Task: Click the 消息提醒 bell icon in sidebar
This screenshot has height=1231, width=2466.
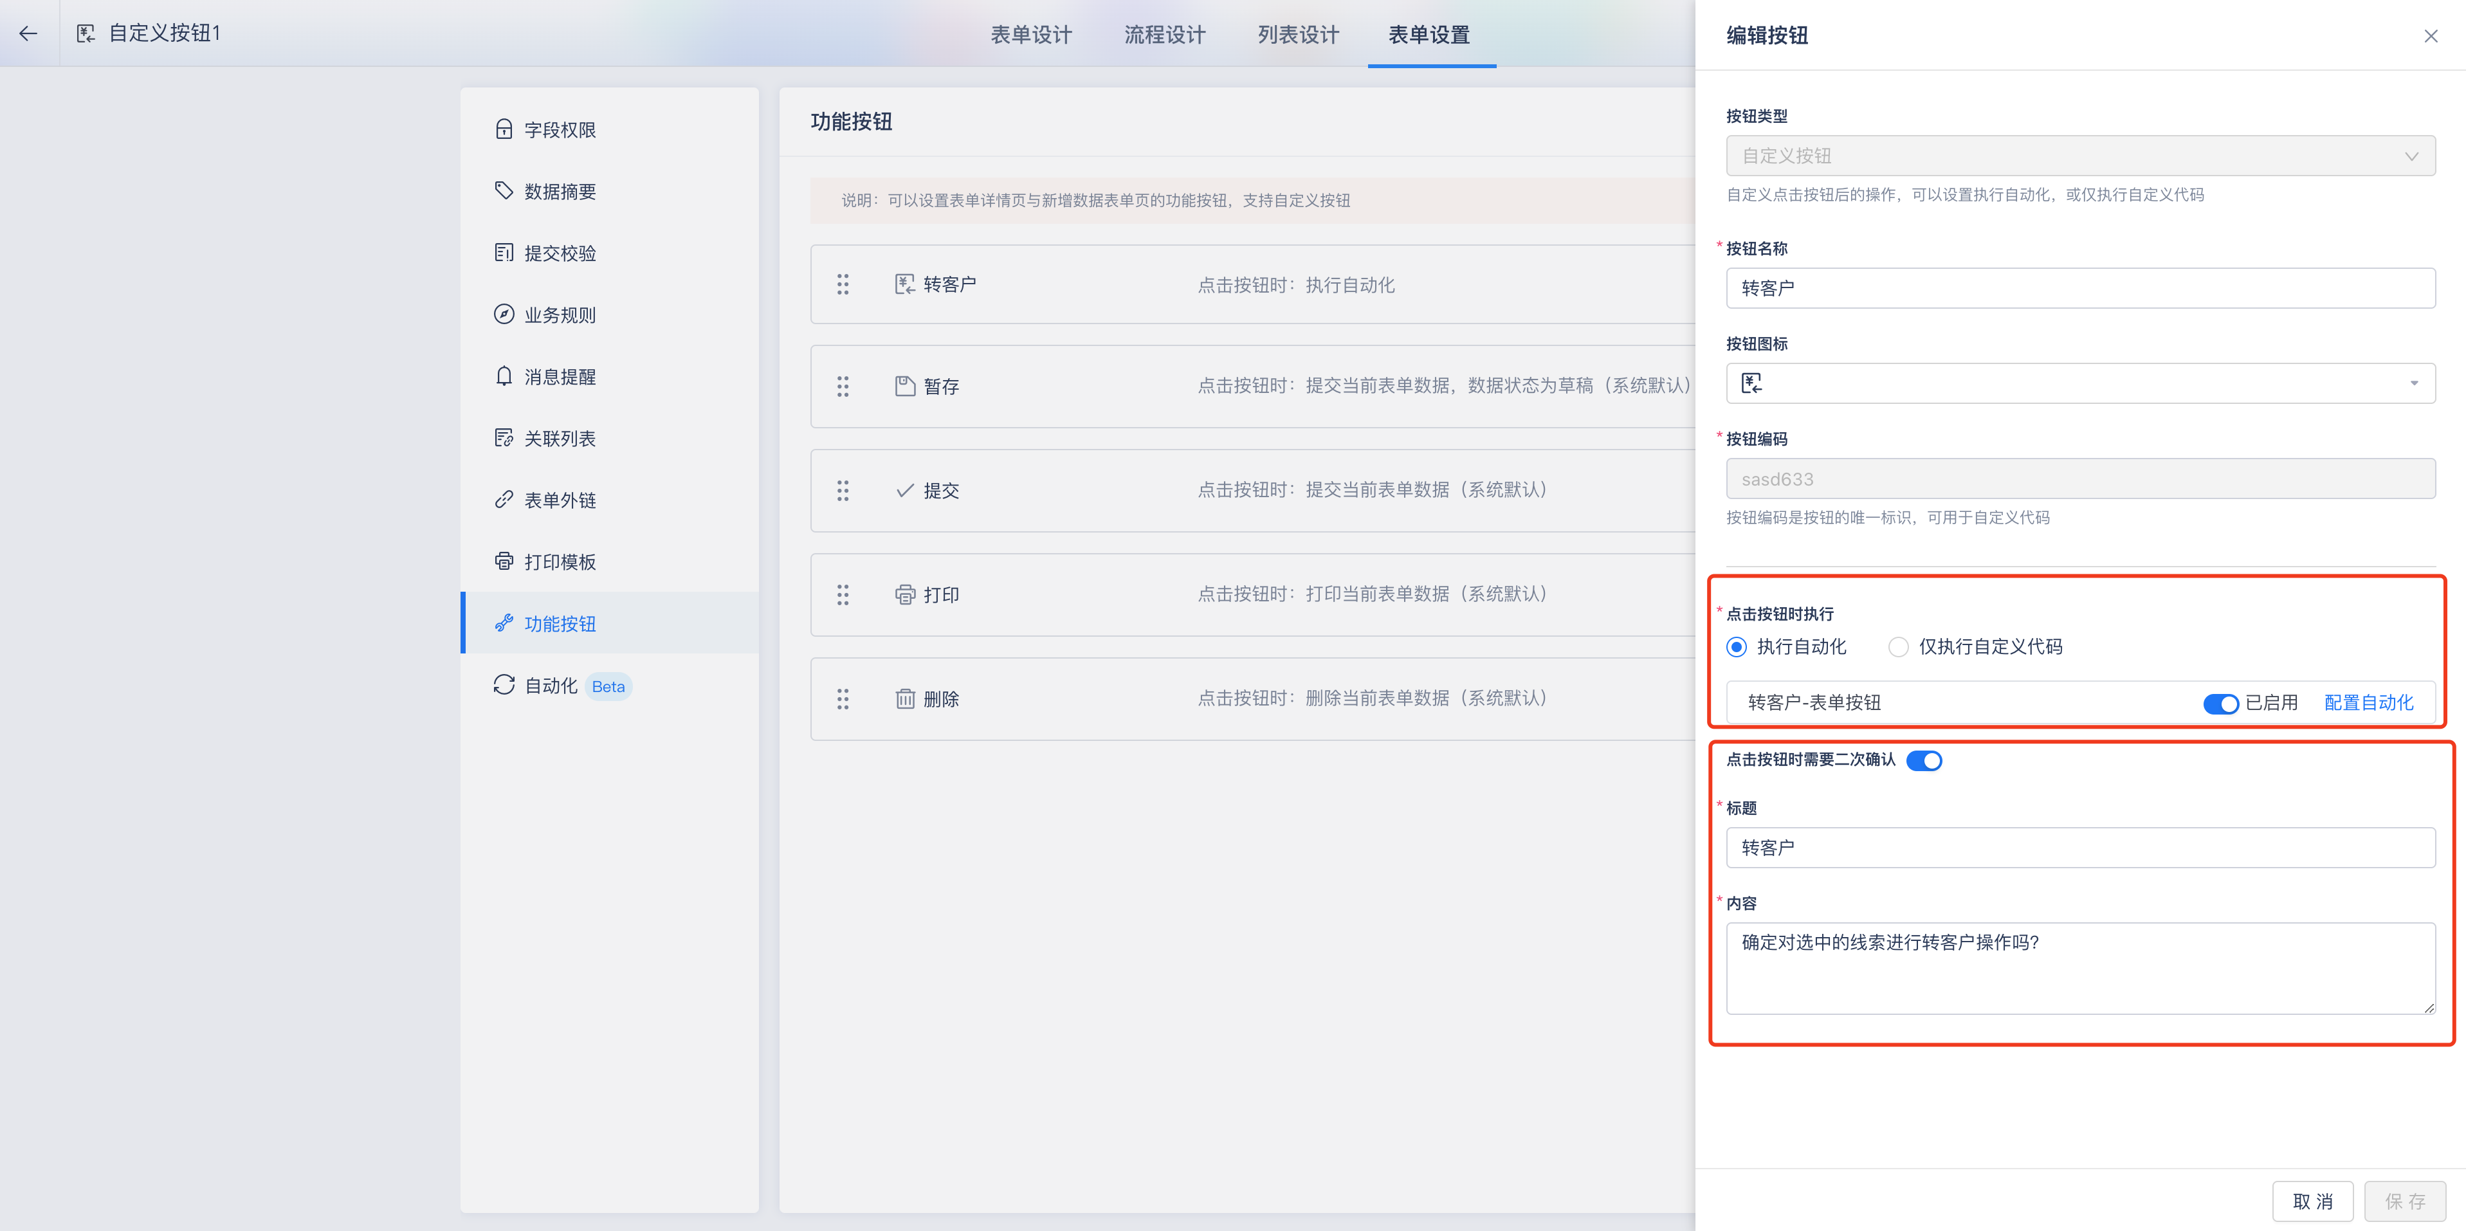Action: tap(504, 376)
